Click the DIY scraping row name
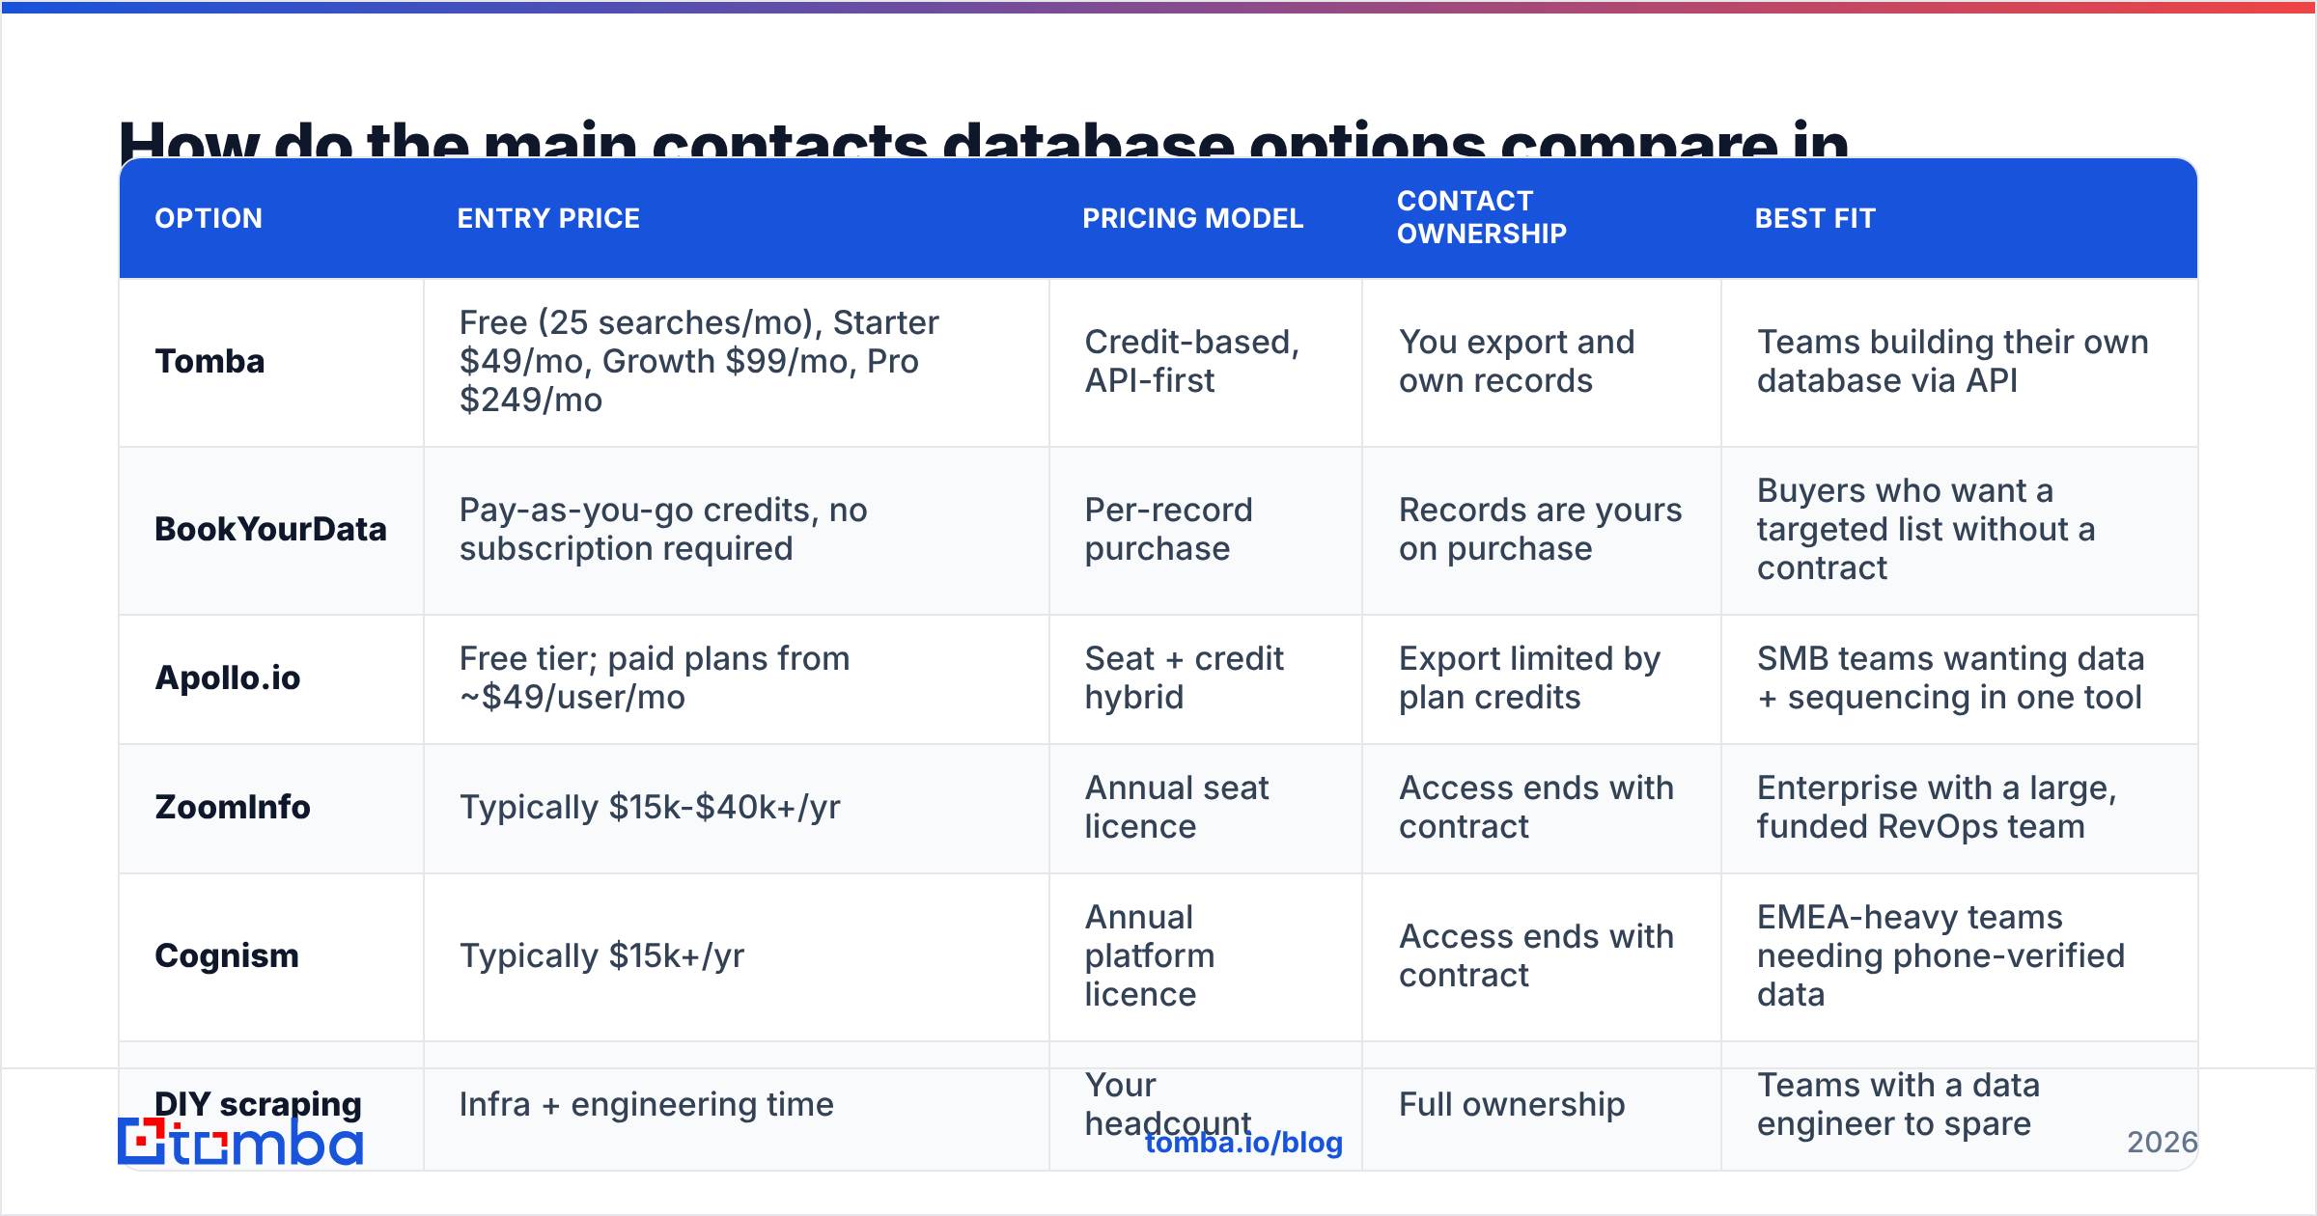This screenshot has height=1216, width=2317. click(x=258, y=1103)
